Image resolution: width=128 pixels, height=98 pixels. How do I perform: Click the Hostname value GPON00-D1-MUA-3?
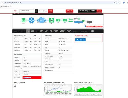(x=63, y=39)
